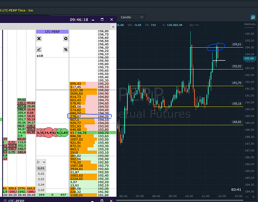
Task: Select the 0,02 step option
Action: click(x=41, y=174)
